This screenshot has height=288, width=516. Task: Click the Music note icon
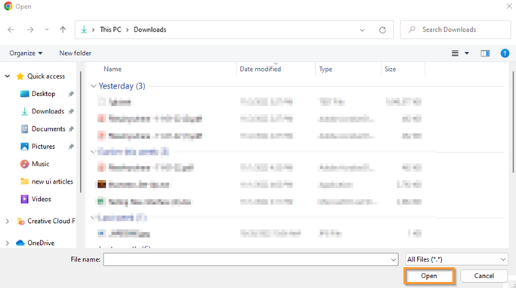pos(24,164)
